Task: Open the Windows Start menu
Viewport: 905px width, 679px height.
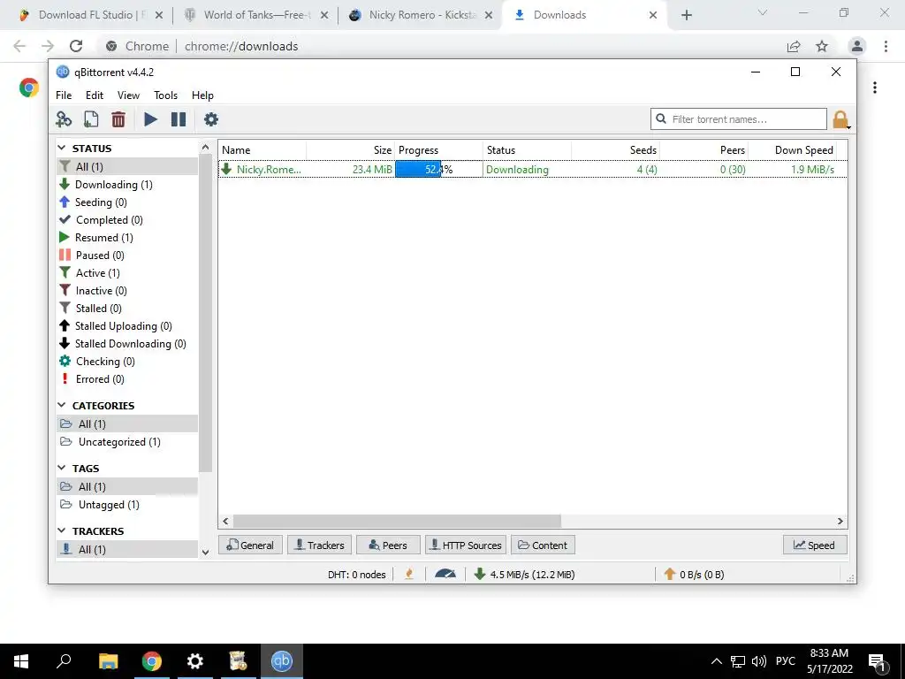Action: (21, 661)
